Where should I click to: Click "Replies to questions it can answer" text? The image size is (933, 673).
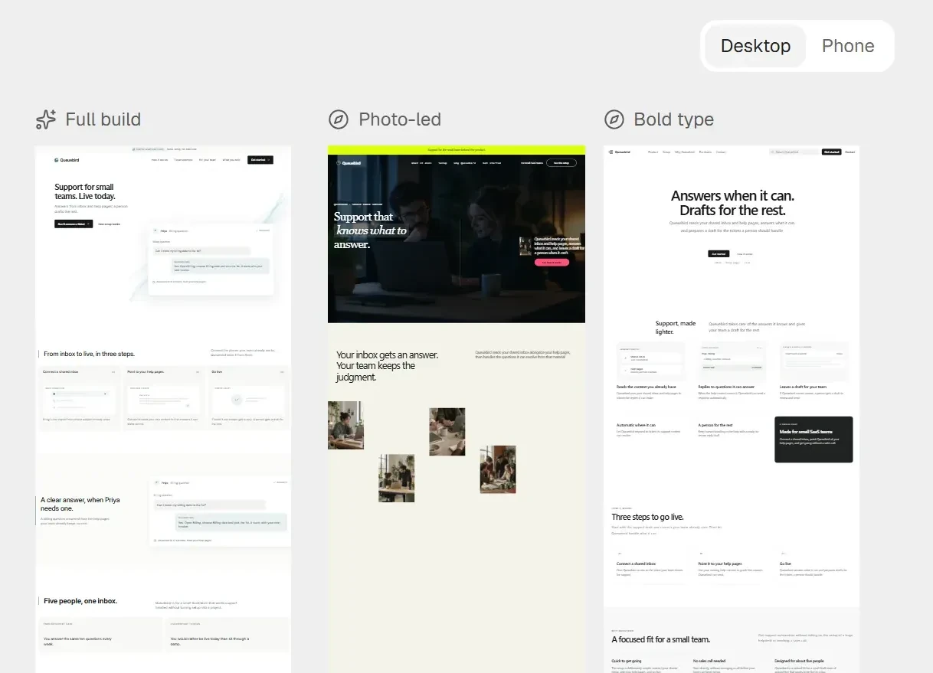tap(726, 387)
